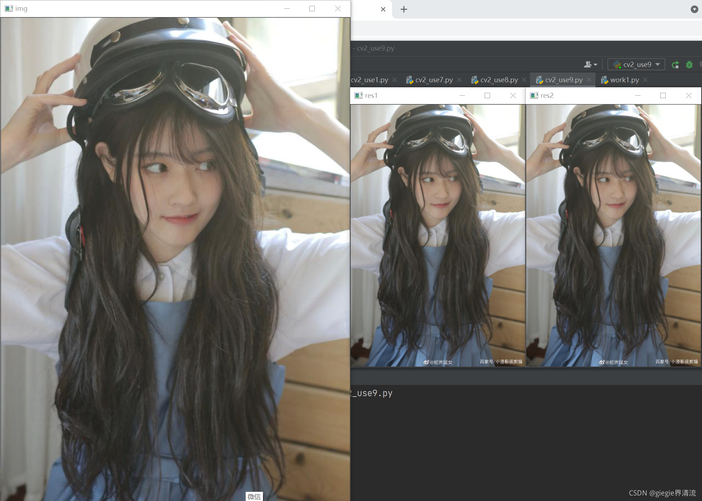The height and width of the screenshot is (501, 702).
Task: Click the '_use9.py' text in the console
Action: point(372,393)
